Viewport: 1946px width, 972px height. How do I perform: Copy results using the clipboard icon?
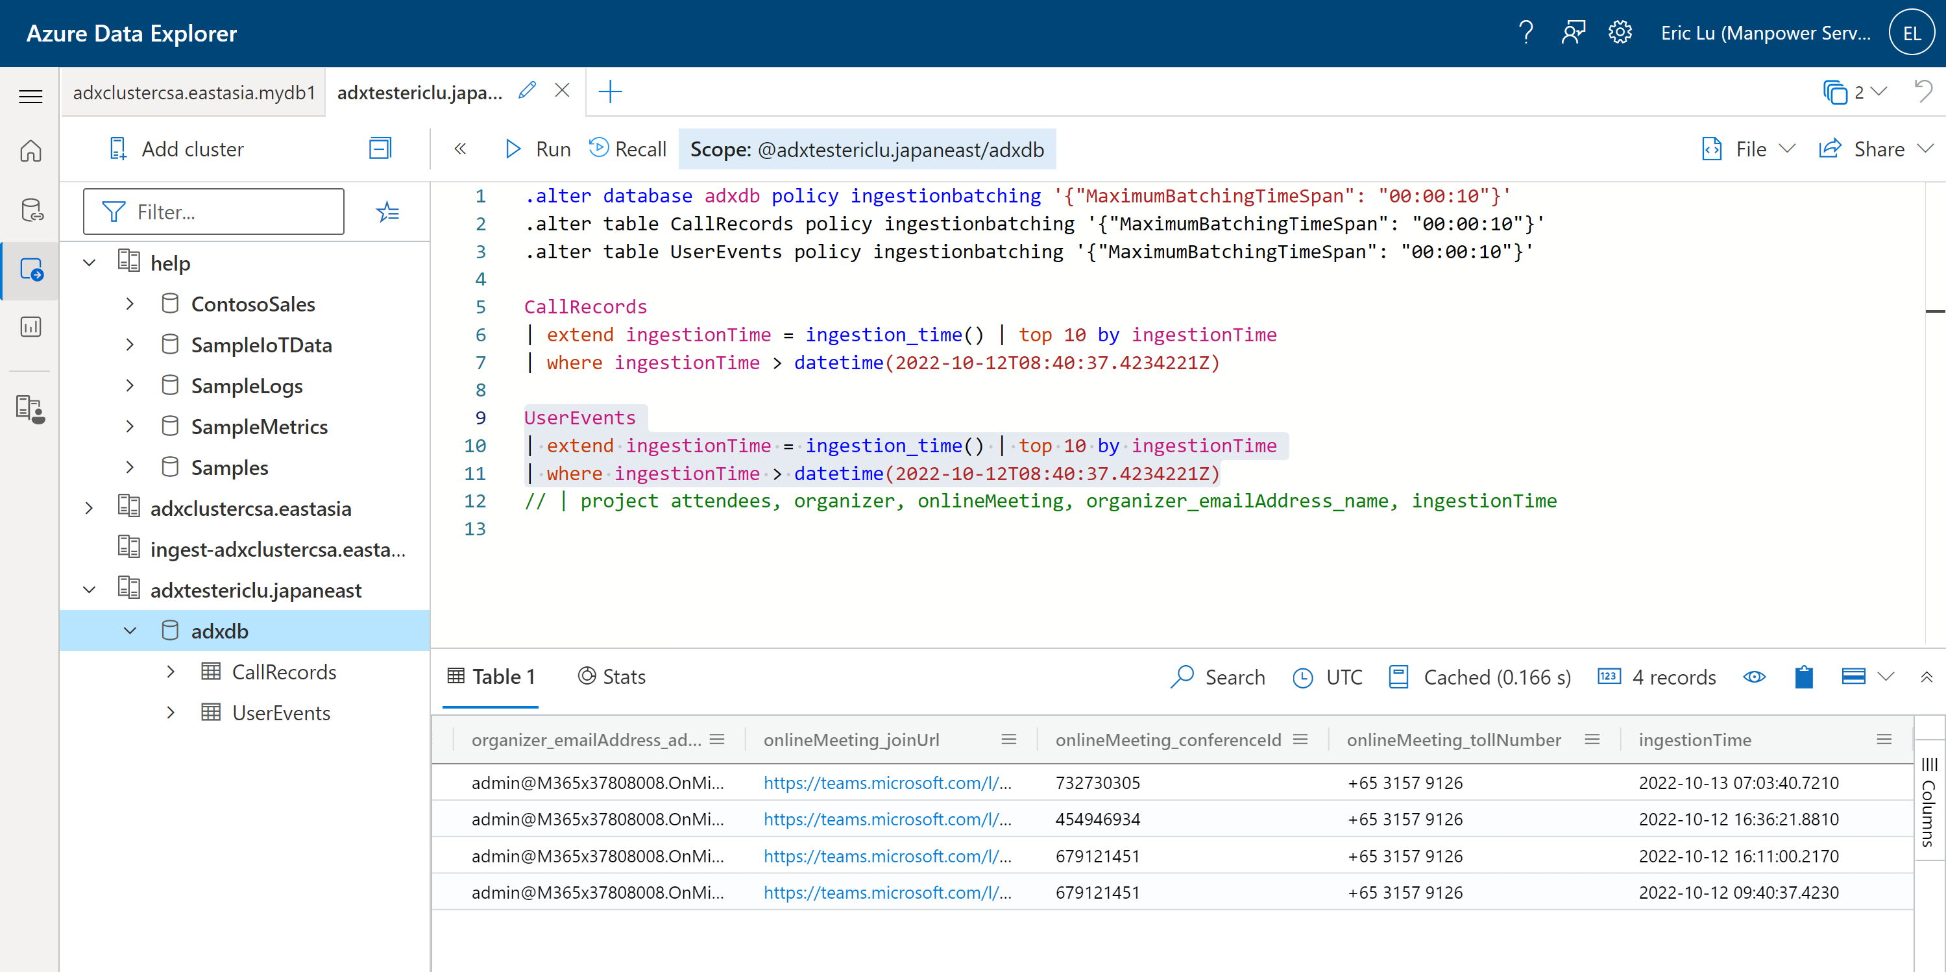tap(1803, 677)
